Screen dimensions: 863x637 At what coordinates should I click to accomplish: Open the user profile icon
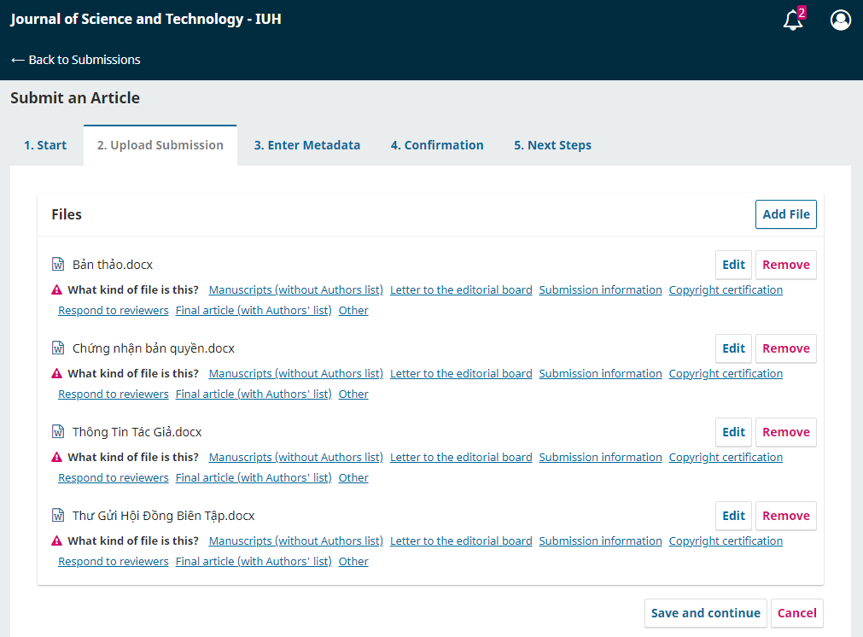pyautogui.click(x=841, y=20)
